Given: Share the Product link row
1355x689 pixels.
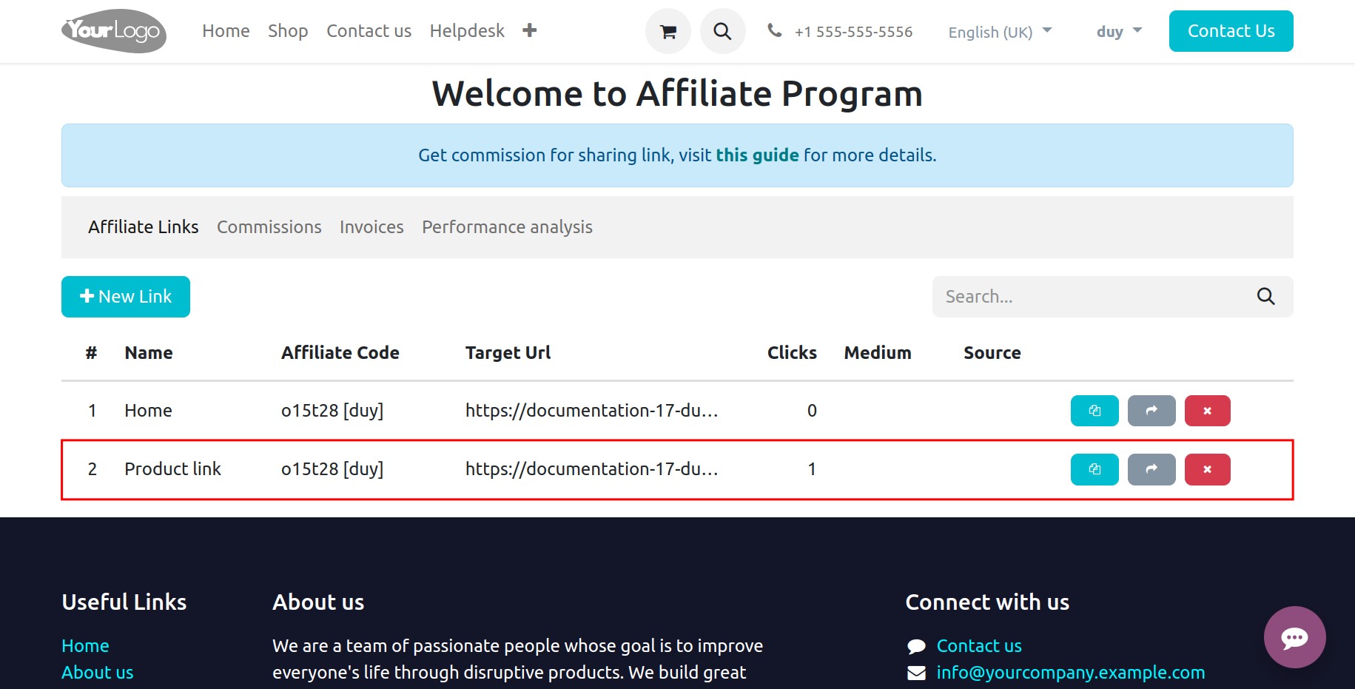Looking at the screenshot, I should 1151,469.
